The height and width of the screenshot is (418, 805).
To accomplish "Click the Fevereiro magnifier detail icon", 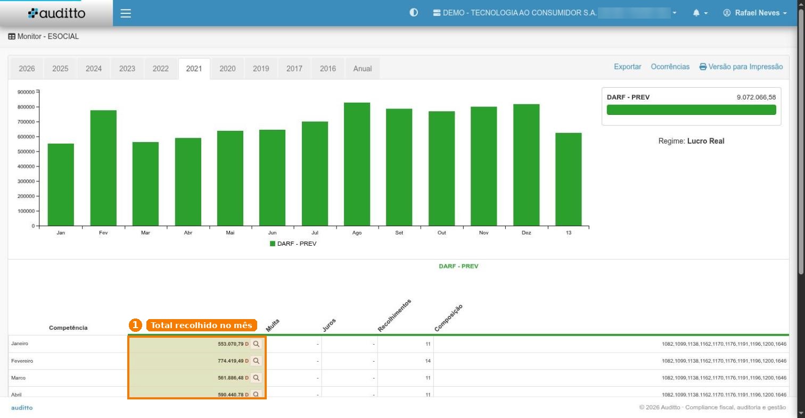I will pos(256,361).
